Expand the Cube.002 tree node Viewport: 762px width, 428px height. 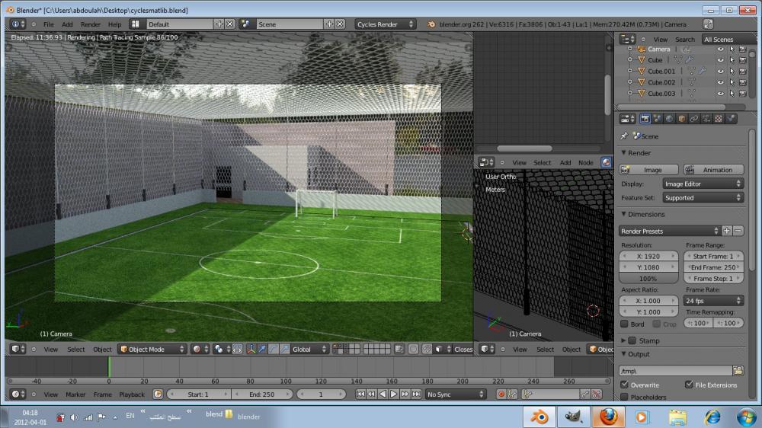click(630, 82)
